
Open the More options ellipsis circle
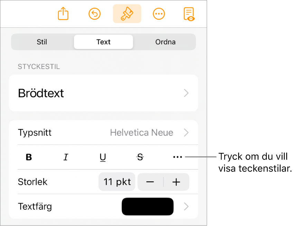(x=159, y=14)
